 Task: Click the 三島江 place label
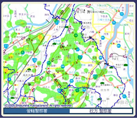click(21, 81)
